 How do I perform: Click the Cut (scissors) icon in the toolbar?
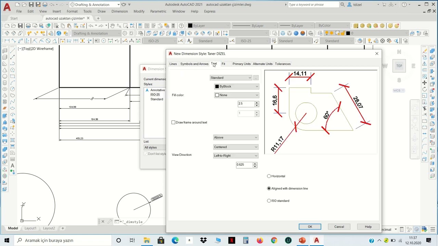pos(56,26)
